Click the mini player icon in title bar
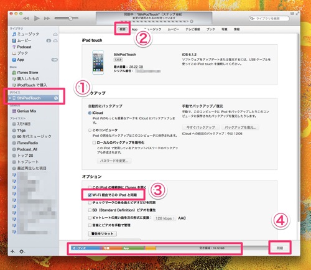Viewport: 311px width, 270px height. pos(292,14)
